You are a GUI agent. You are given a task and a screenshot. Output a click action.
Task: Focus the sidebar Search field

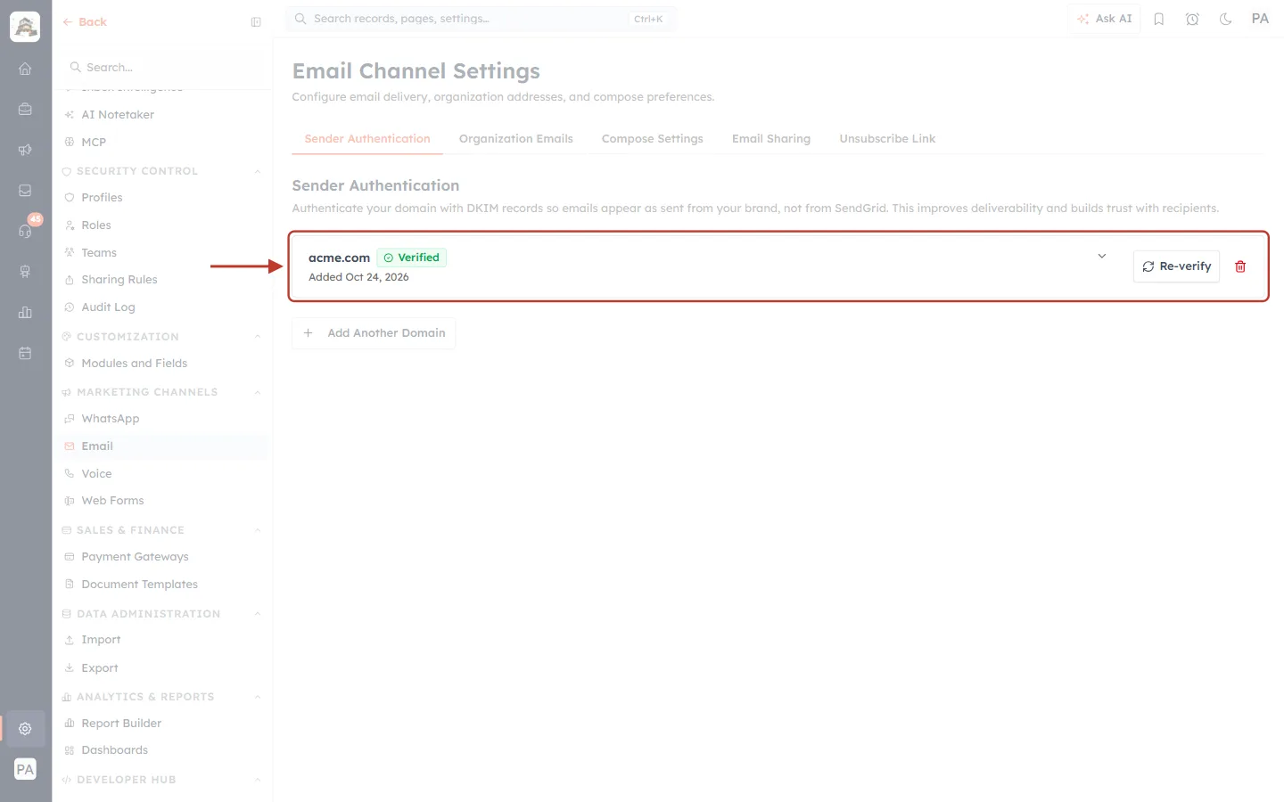click(162, 67)
